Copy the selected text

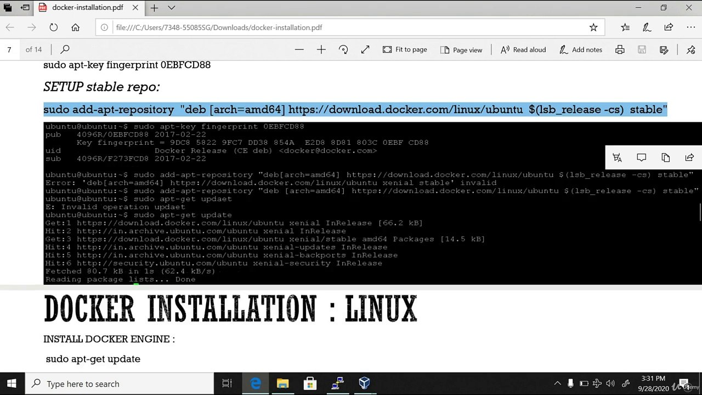665,158
